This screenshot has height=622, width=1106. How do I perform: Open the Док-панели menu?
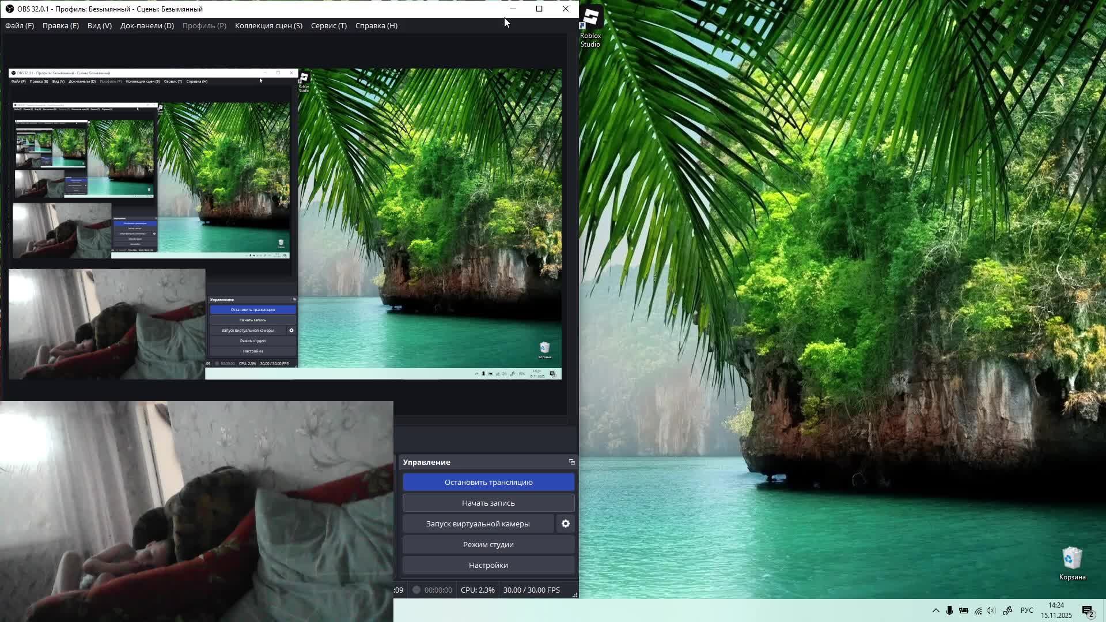(147, 25)
